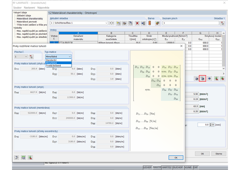The height and width of the screenshot is (170, 240).
Task: Open Max. napětí/využití po skladbác results item
Action: click(x=32, y=37)
